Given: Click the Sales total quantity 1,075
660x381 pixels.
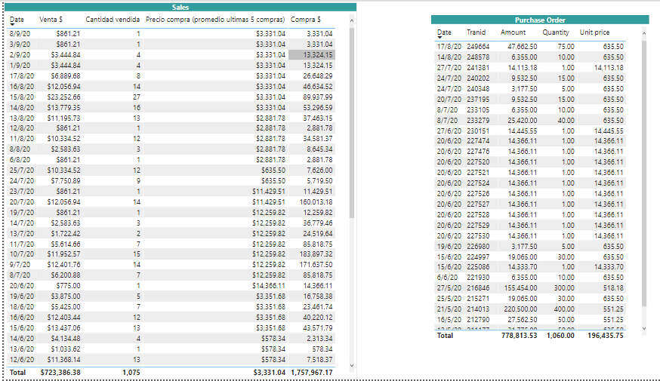Looking at the screenshot, I should coord(131,372).
